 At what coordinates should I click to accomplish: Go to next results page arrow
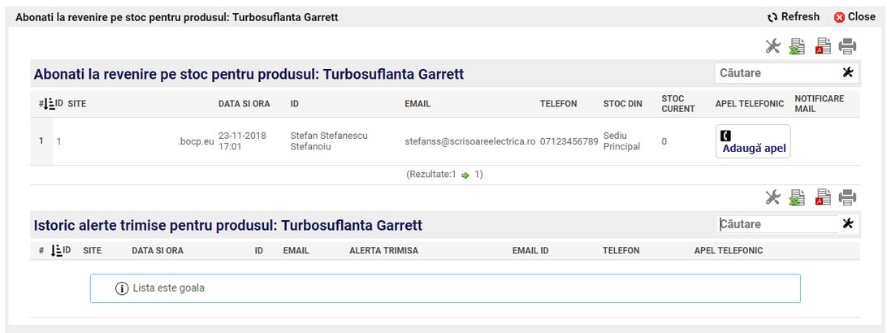pos(466,175)
